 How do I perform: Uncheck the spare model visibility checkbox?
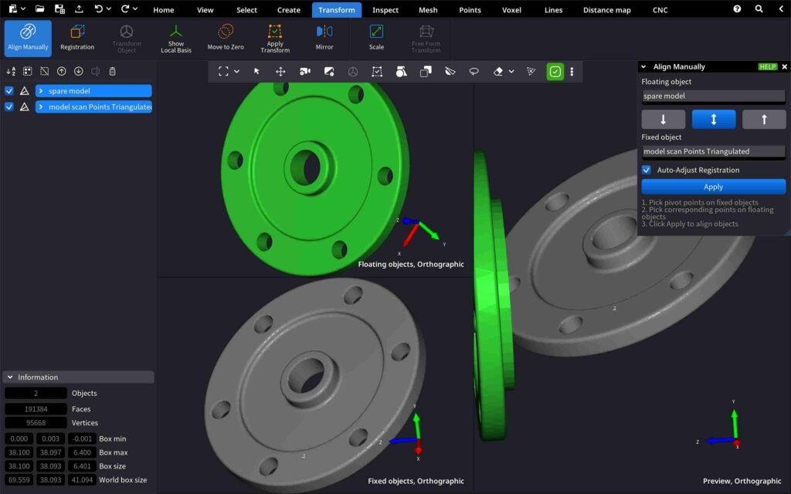[9, 91]
